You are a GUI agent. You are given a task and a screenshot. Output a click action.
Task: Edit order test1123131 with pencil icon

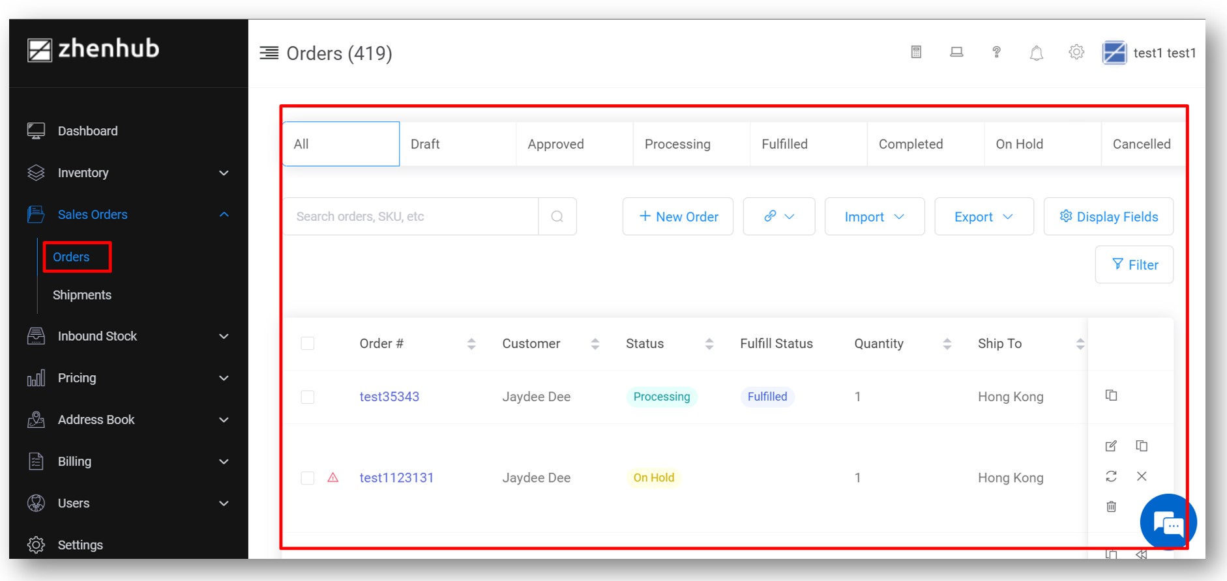(x=1111, y=446)
